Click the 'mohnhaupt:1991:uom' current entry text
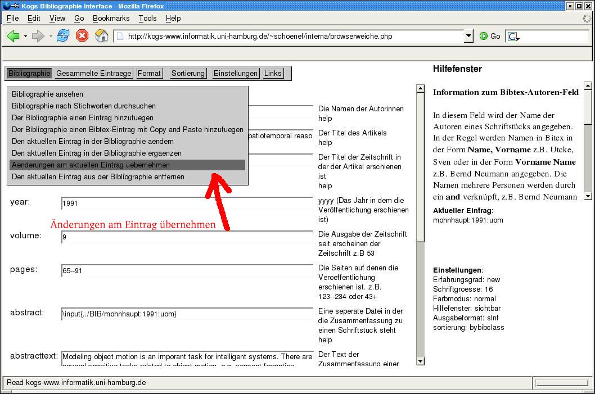Screen dimensions: 595x394 [468, 220]
